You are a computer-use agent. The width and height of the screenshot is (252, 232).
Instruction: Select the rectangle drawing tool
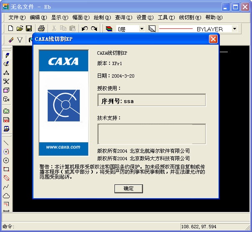pos(6,169)
